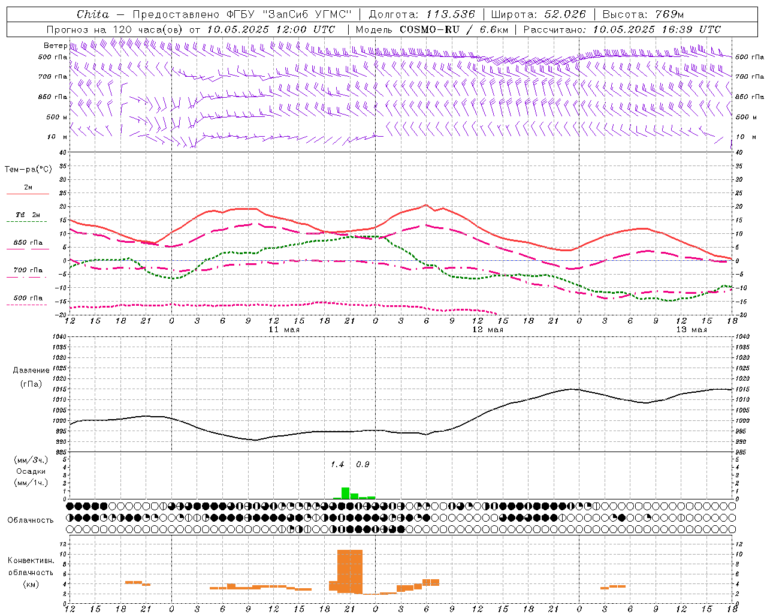Screen dimensions: 767x614
Task: Click the '11 мая' date label
Action: coord(283,330)
